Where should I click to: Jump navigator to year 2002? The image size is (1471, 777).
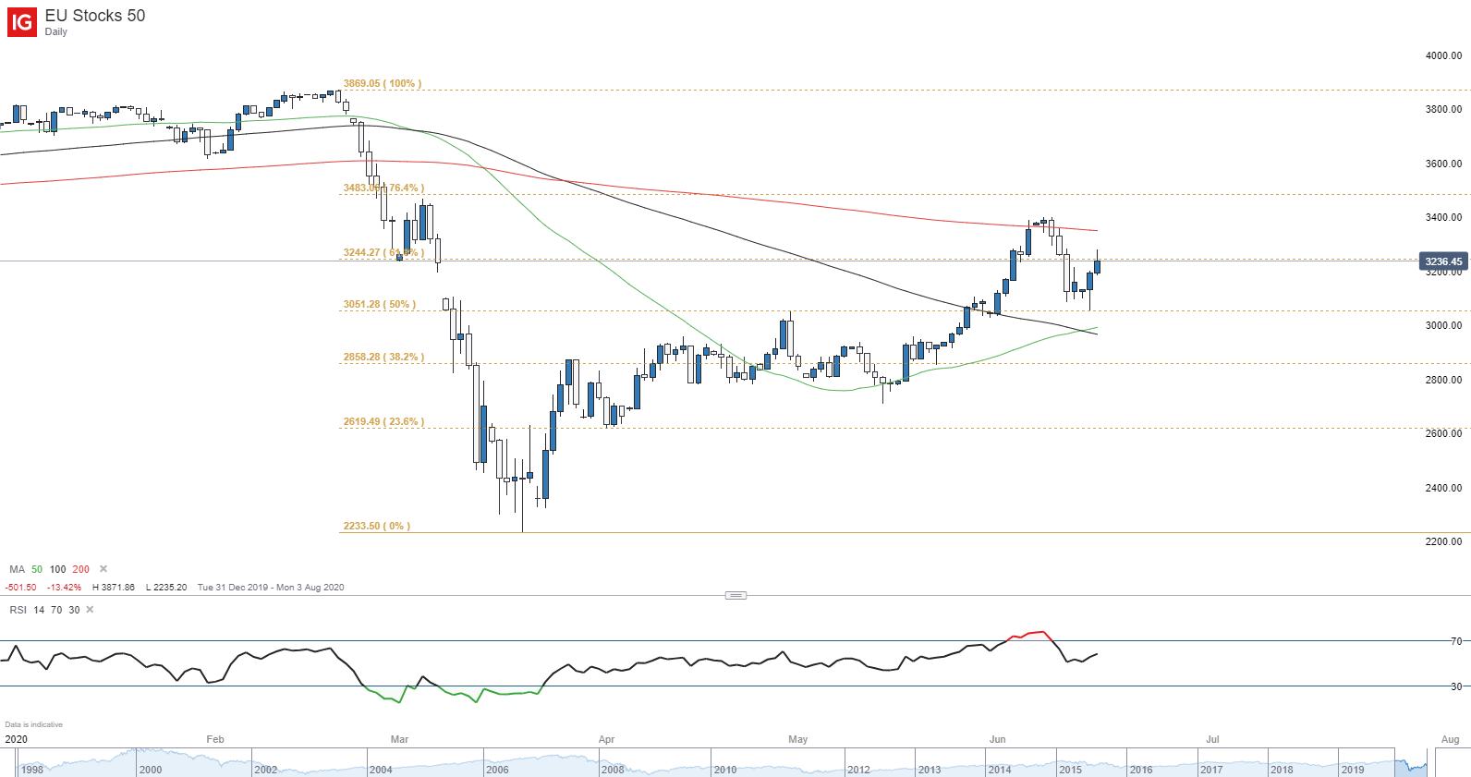[x=265, y=770]
